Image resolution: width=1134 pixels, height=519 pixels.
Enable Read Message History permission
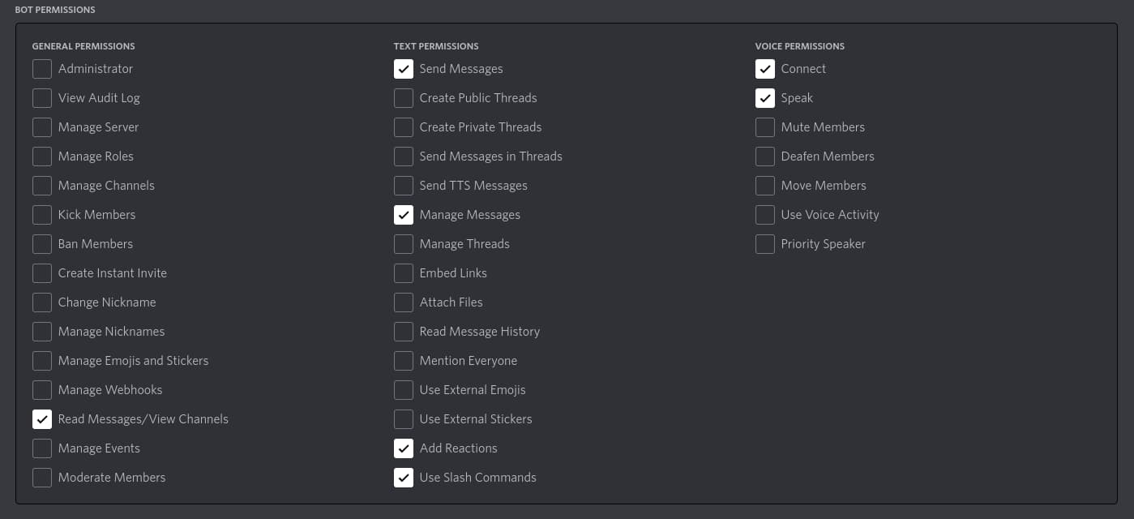404,332
